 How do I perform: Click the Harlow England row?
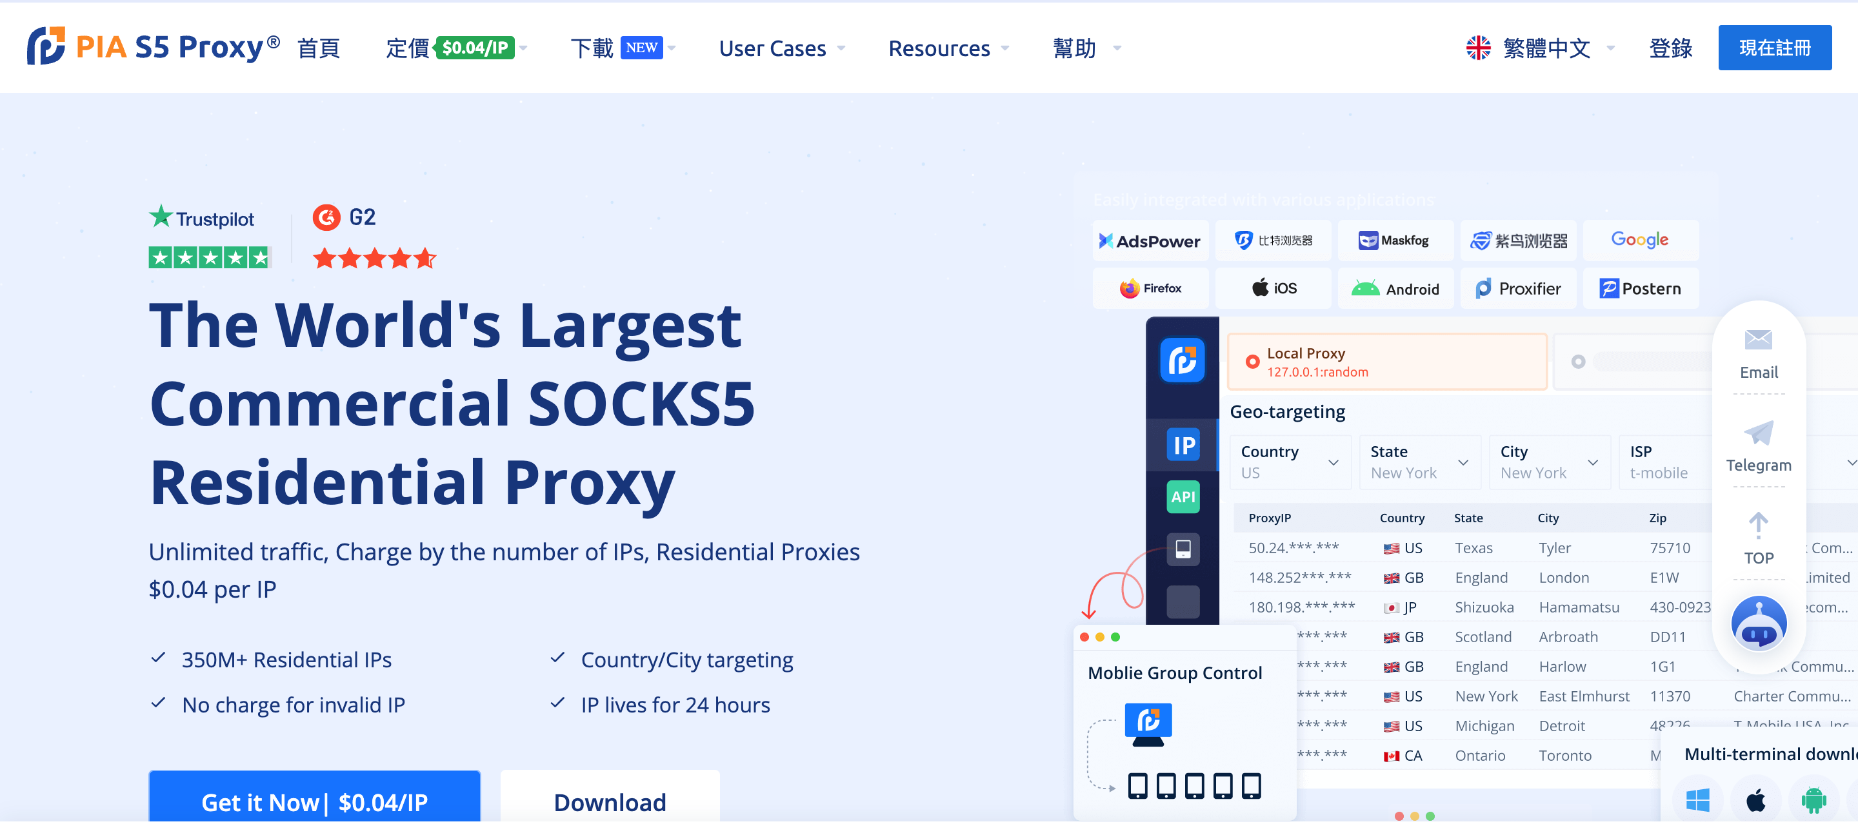click(1504, 666)
